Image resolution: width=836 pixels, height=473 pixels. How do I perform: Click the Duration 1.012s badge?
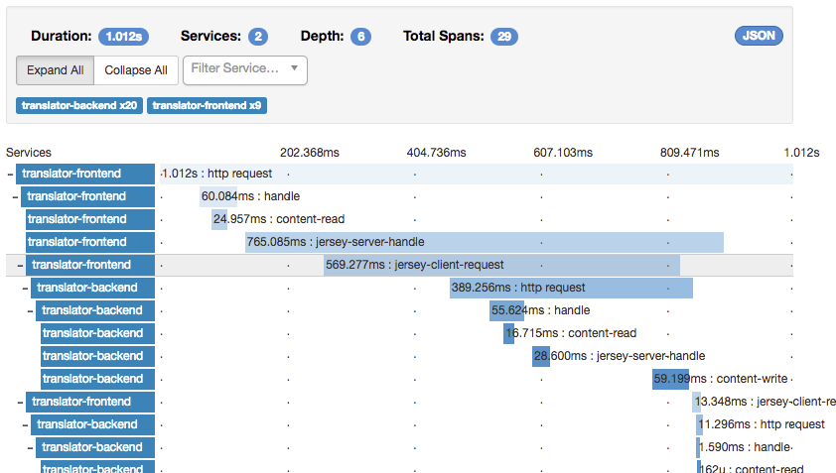pyautogui.click(x=124, y=37)
